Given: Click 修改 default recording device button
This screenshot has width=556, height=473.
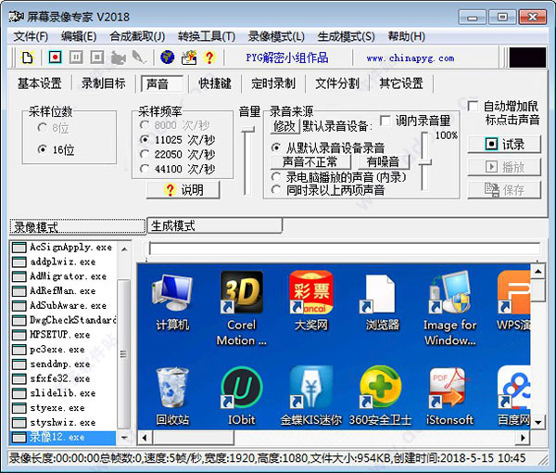Looking at the screenshot, I should coord(284,126).
